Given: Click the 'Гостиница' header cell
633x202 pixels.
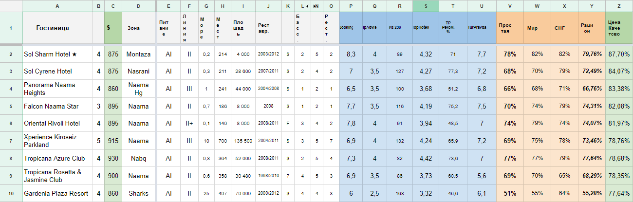Looking at the screenshot, I should click(x=57, y=28).
